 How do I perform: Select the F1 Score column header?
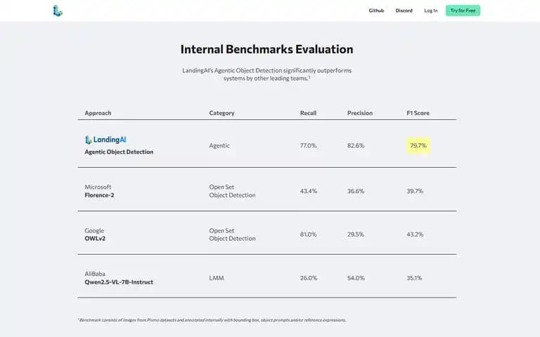click(418, 113)
